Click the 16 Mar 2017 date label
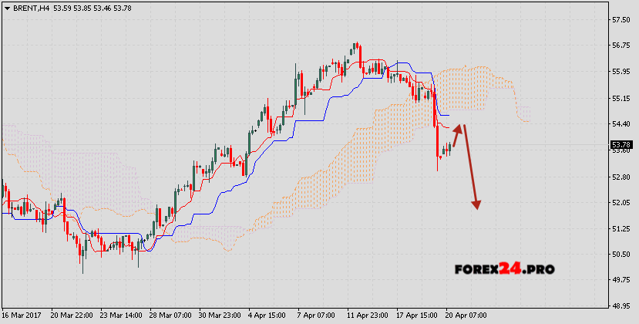Image resolution: width=639 pixels, height=324 pixels. click(22, 316)
